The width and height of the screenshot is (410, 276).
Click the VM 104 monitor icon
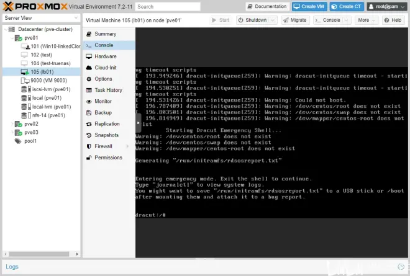(x=24, y=63)
